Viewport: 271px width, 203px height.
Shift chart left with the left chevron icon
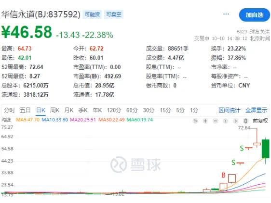pos(225,121)
